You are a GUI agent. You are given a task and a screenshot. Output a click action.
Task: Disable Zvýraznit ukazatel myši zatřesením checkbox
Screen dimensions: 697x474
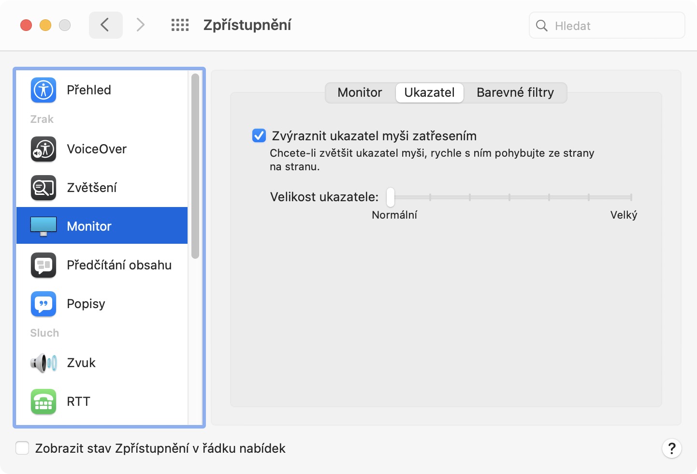pyautogui.click(x=259, y=136)
